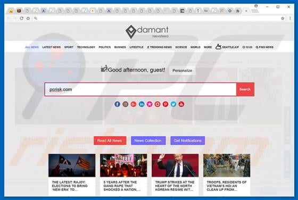Open the Instagram social icon
Screen dimensions: 298x200
(125, 104)
